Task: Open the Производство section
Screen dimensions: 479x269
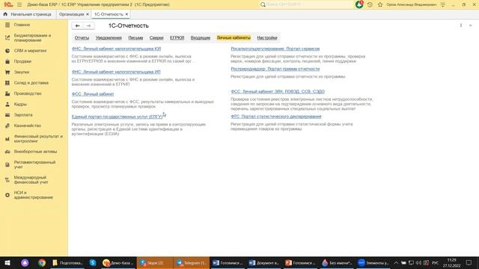Action: 28,93
